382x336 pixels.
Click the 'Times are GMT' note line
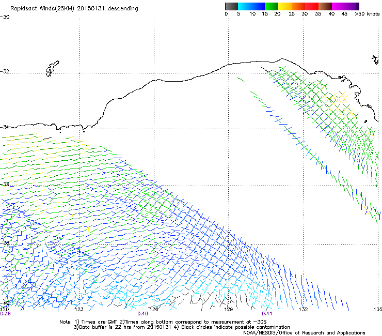point(163,322)
